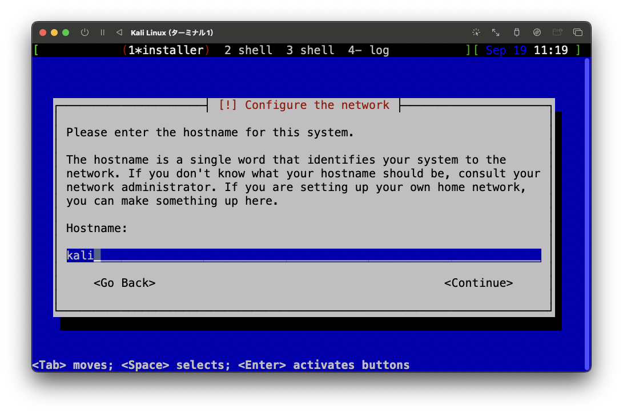This screenshot has width=623, height=414.
Task: Pause the running Kali Linux VM
Action: [102, 33]
